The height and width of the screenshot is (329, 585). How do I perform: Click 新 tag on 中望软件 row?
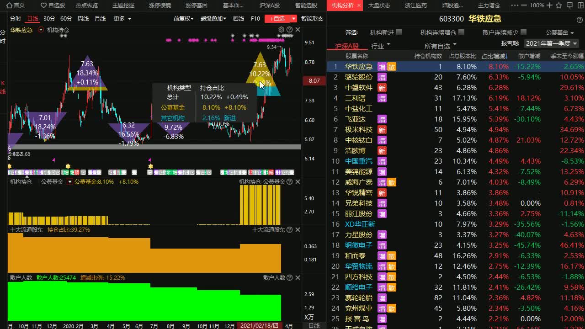(x=382, y=88)
